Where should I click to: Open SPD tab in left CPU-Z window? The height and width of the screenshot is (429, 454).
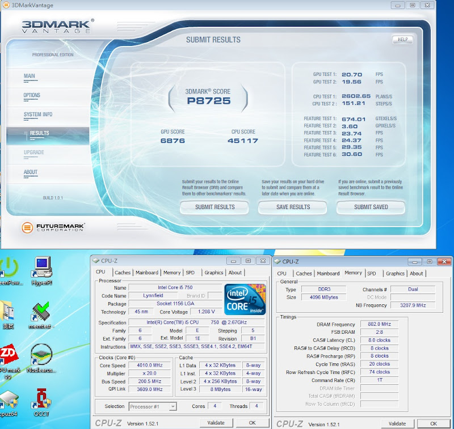[x=190, y=273]
